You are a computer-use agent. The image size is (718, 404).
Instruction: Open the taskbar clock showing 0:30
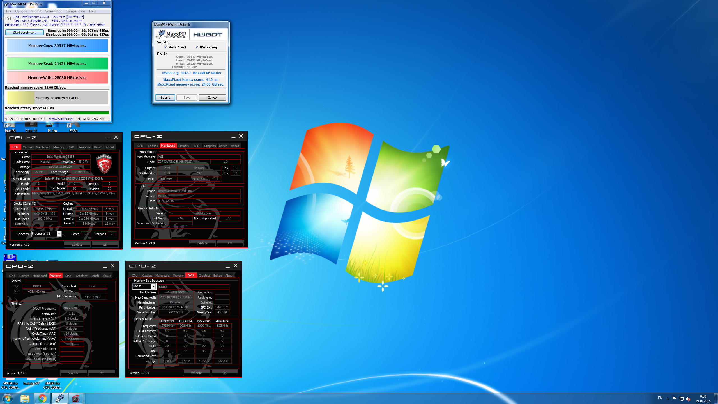pyautogui.click(x=703, y=399)
